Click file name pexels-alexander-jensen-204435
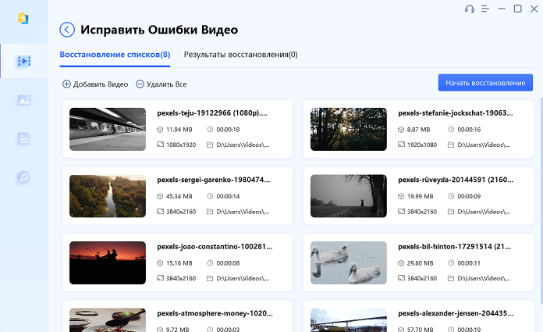Viewport: 543px width, 332px height. tap(456, 313)
